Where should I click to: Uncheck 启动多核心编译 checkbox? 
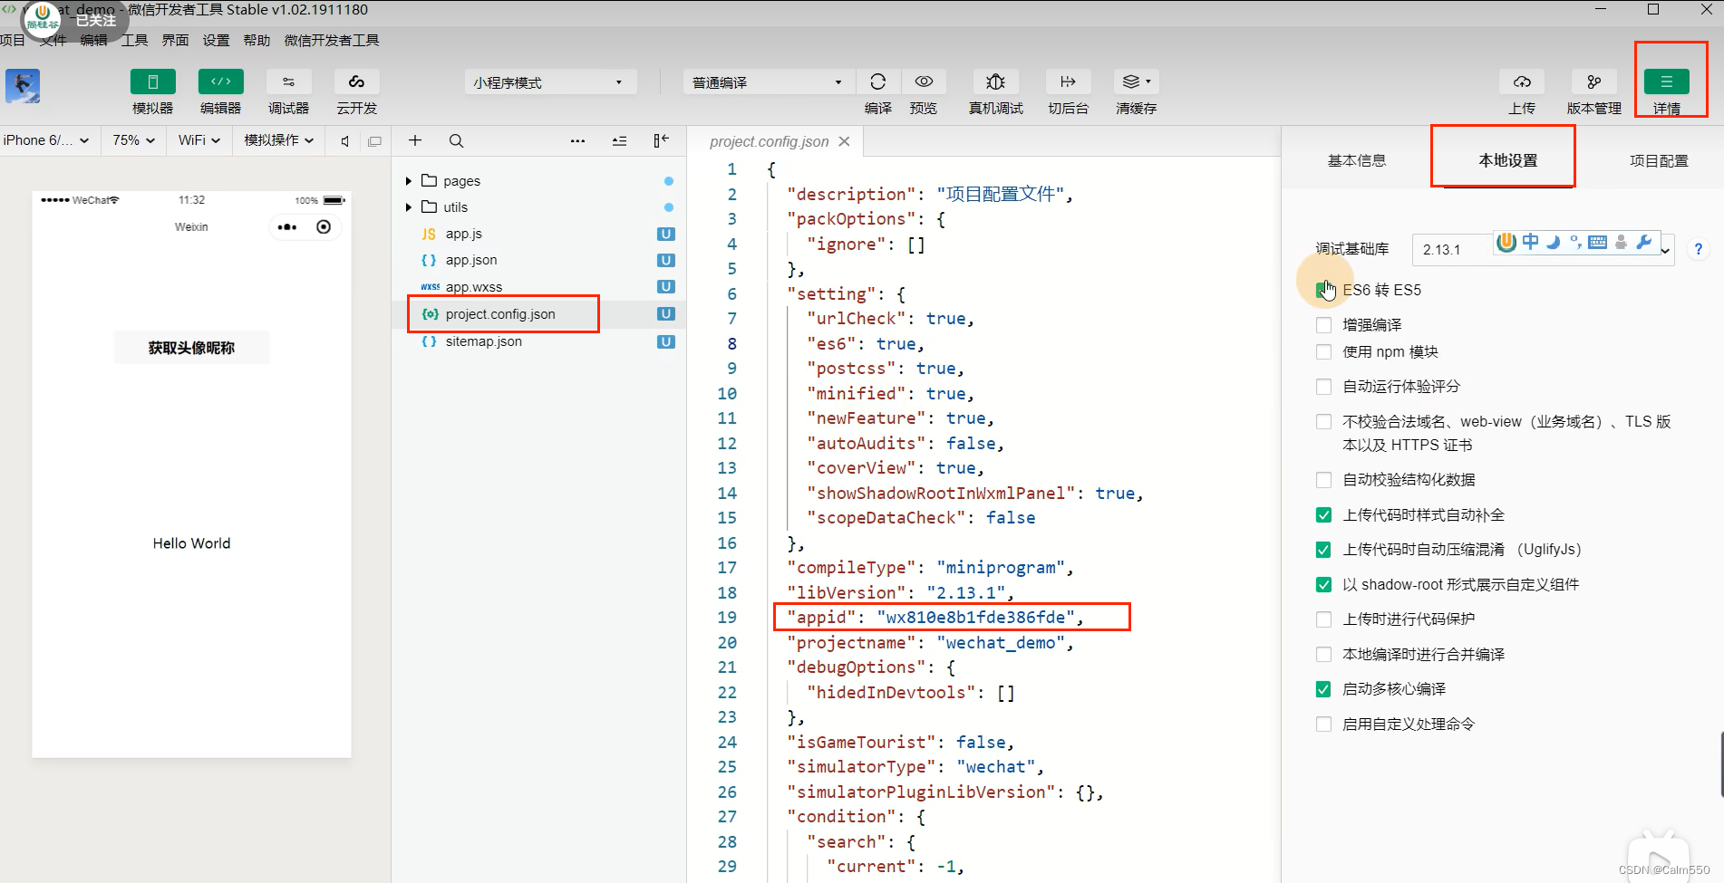coord(1323,689)
